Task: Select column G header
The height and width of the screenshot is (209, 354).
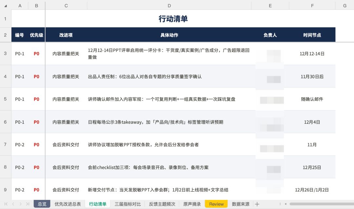Action: (x=345, y=6)
